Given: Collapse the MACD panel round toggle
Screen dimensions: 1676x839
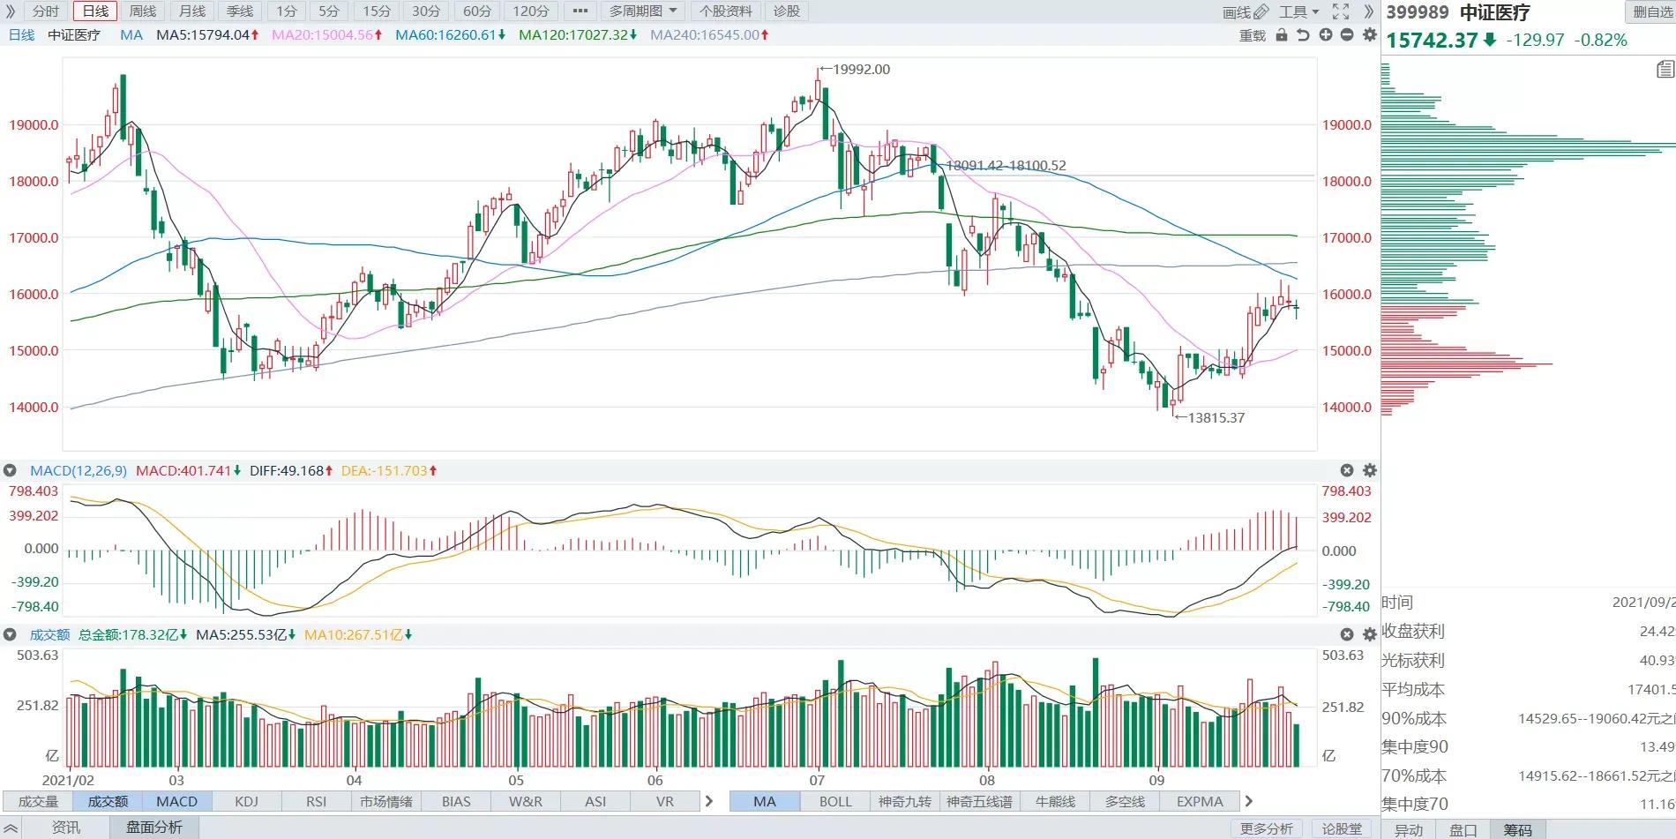Looking at the screenshot, I should [x=10, y=470].
